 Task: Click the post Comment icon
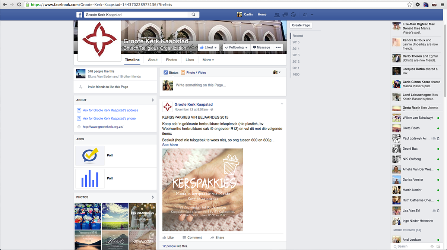pyautogui.click(x=184, y=237)
